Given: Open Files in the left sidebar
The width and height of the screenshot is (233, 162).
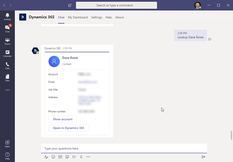Looking at the screenshot, I should [x=7, y=78].
